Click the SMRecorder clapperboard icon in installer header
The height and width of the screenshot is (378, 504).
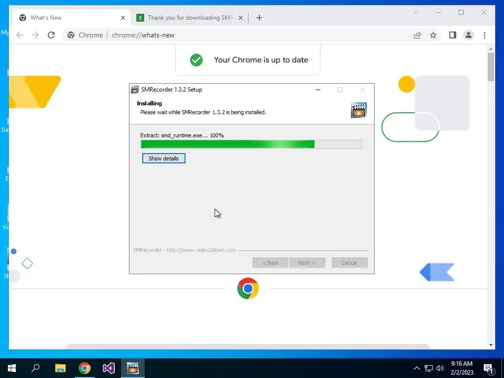(359, 110)
